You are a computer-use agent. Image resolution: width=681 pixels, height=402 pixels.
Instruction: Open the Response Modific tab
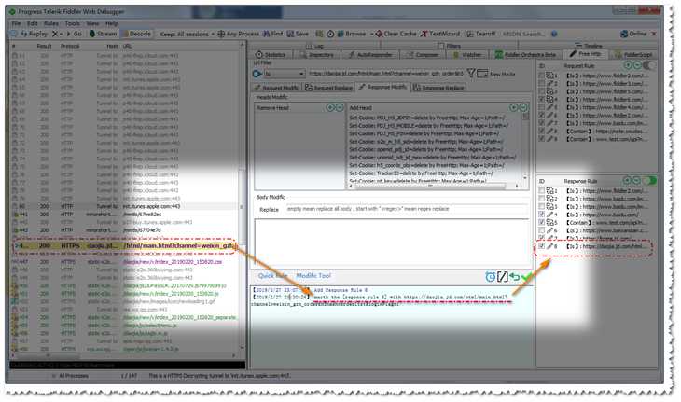click(x=383, y=87)
